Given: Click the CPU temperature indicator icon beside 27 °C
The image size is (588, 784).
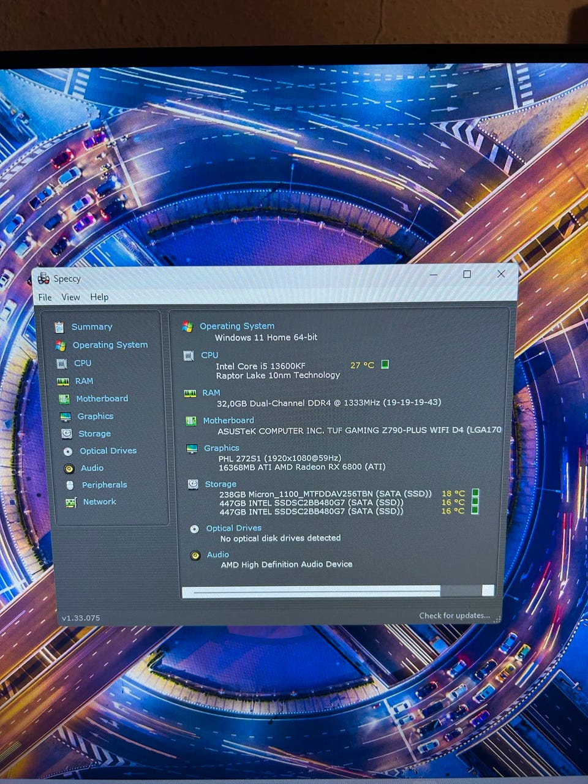Looking at the screenshot, I should tap(385, 364).
